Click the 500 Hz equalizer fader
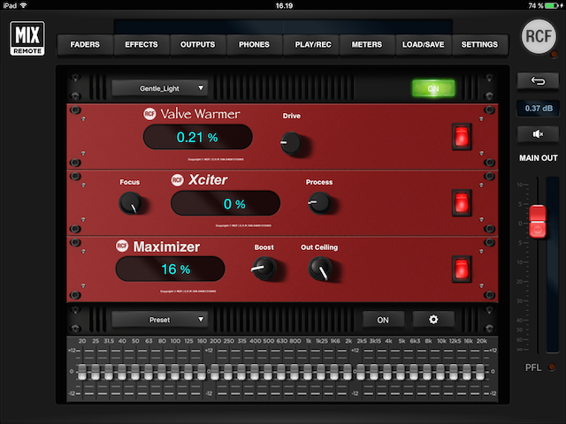Image resolution: width=566 pixels, height=424 pixels. click(x=268, y=372)
